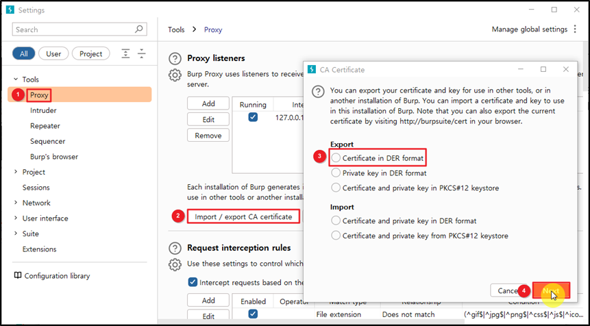Click Proxy in the breadcrumb
The height and width of the screenshot is (326, 590).
pos(213,29)
